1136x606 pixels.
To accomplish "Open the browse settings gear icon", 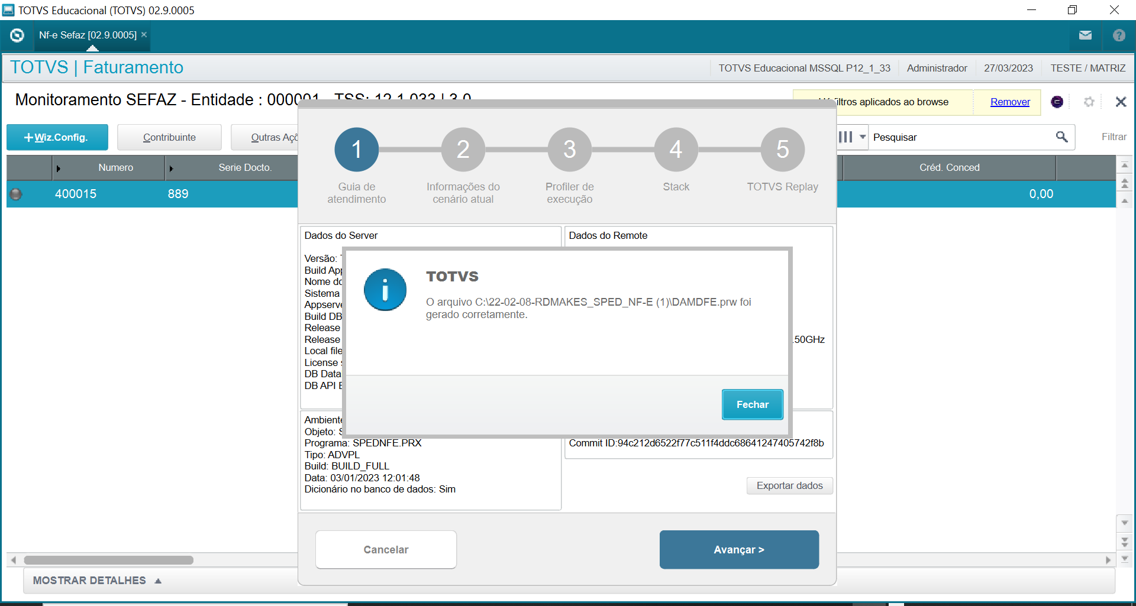I will click(x=1089, y=102).
